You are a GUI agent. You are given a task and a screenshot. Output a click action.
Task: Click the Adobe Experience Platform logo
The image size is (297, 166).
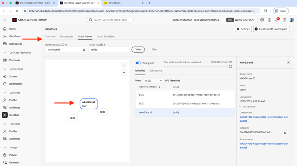pyautogui.click(x=14, y=20)
